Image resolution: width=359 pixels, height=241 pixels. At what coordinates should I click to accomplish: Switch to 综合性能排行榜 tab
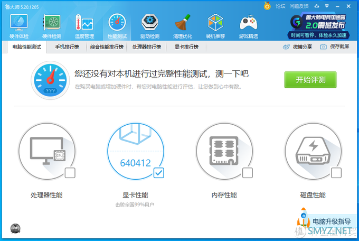pyautogui.click(x=107, y=47)
